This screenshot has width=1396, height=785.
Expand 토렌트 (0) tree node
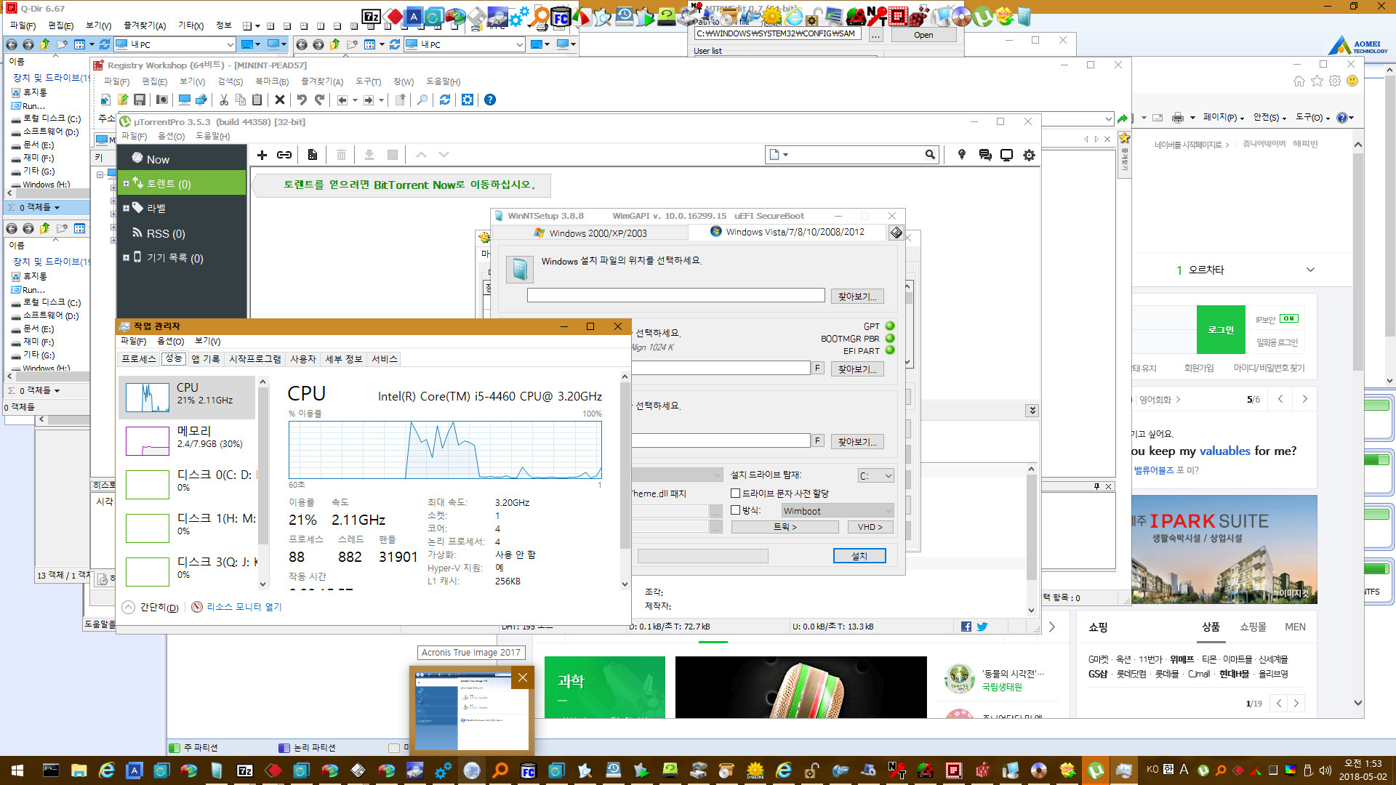click(x=127, y=184)
